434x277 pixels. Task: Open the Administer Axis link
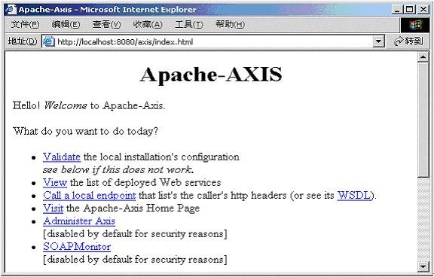point(79,221)
